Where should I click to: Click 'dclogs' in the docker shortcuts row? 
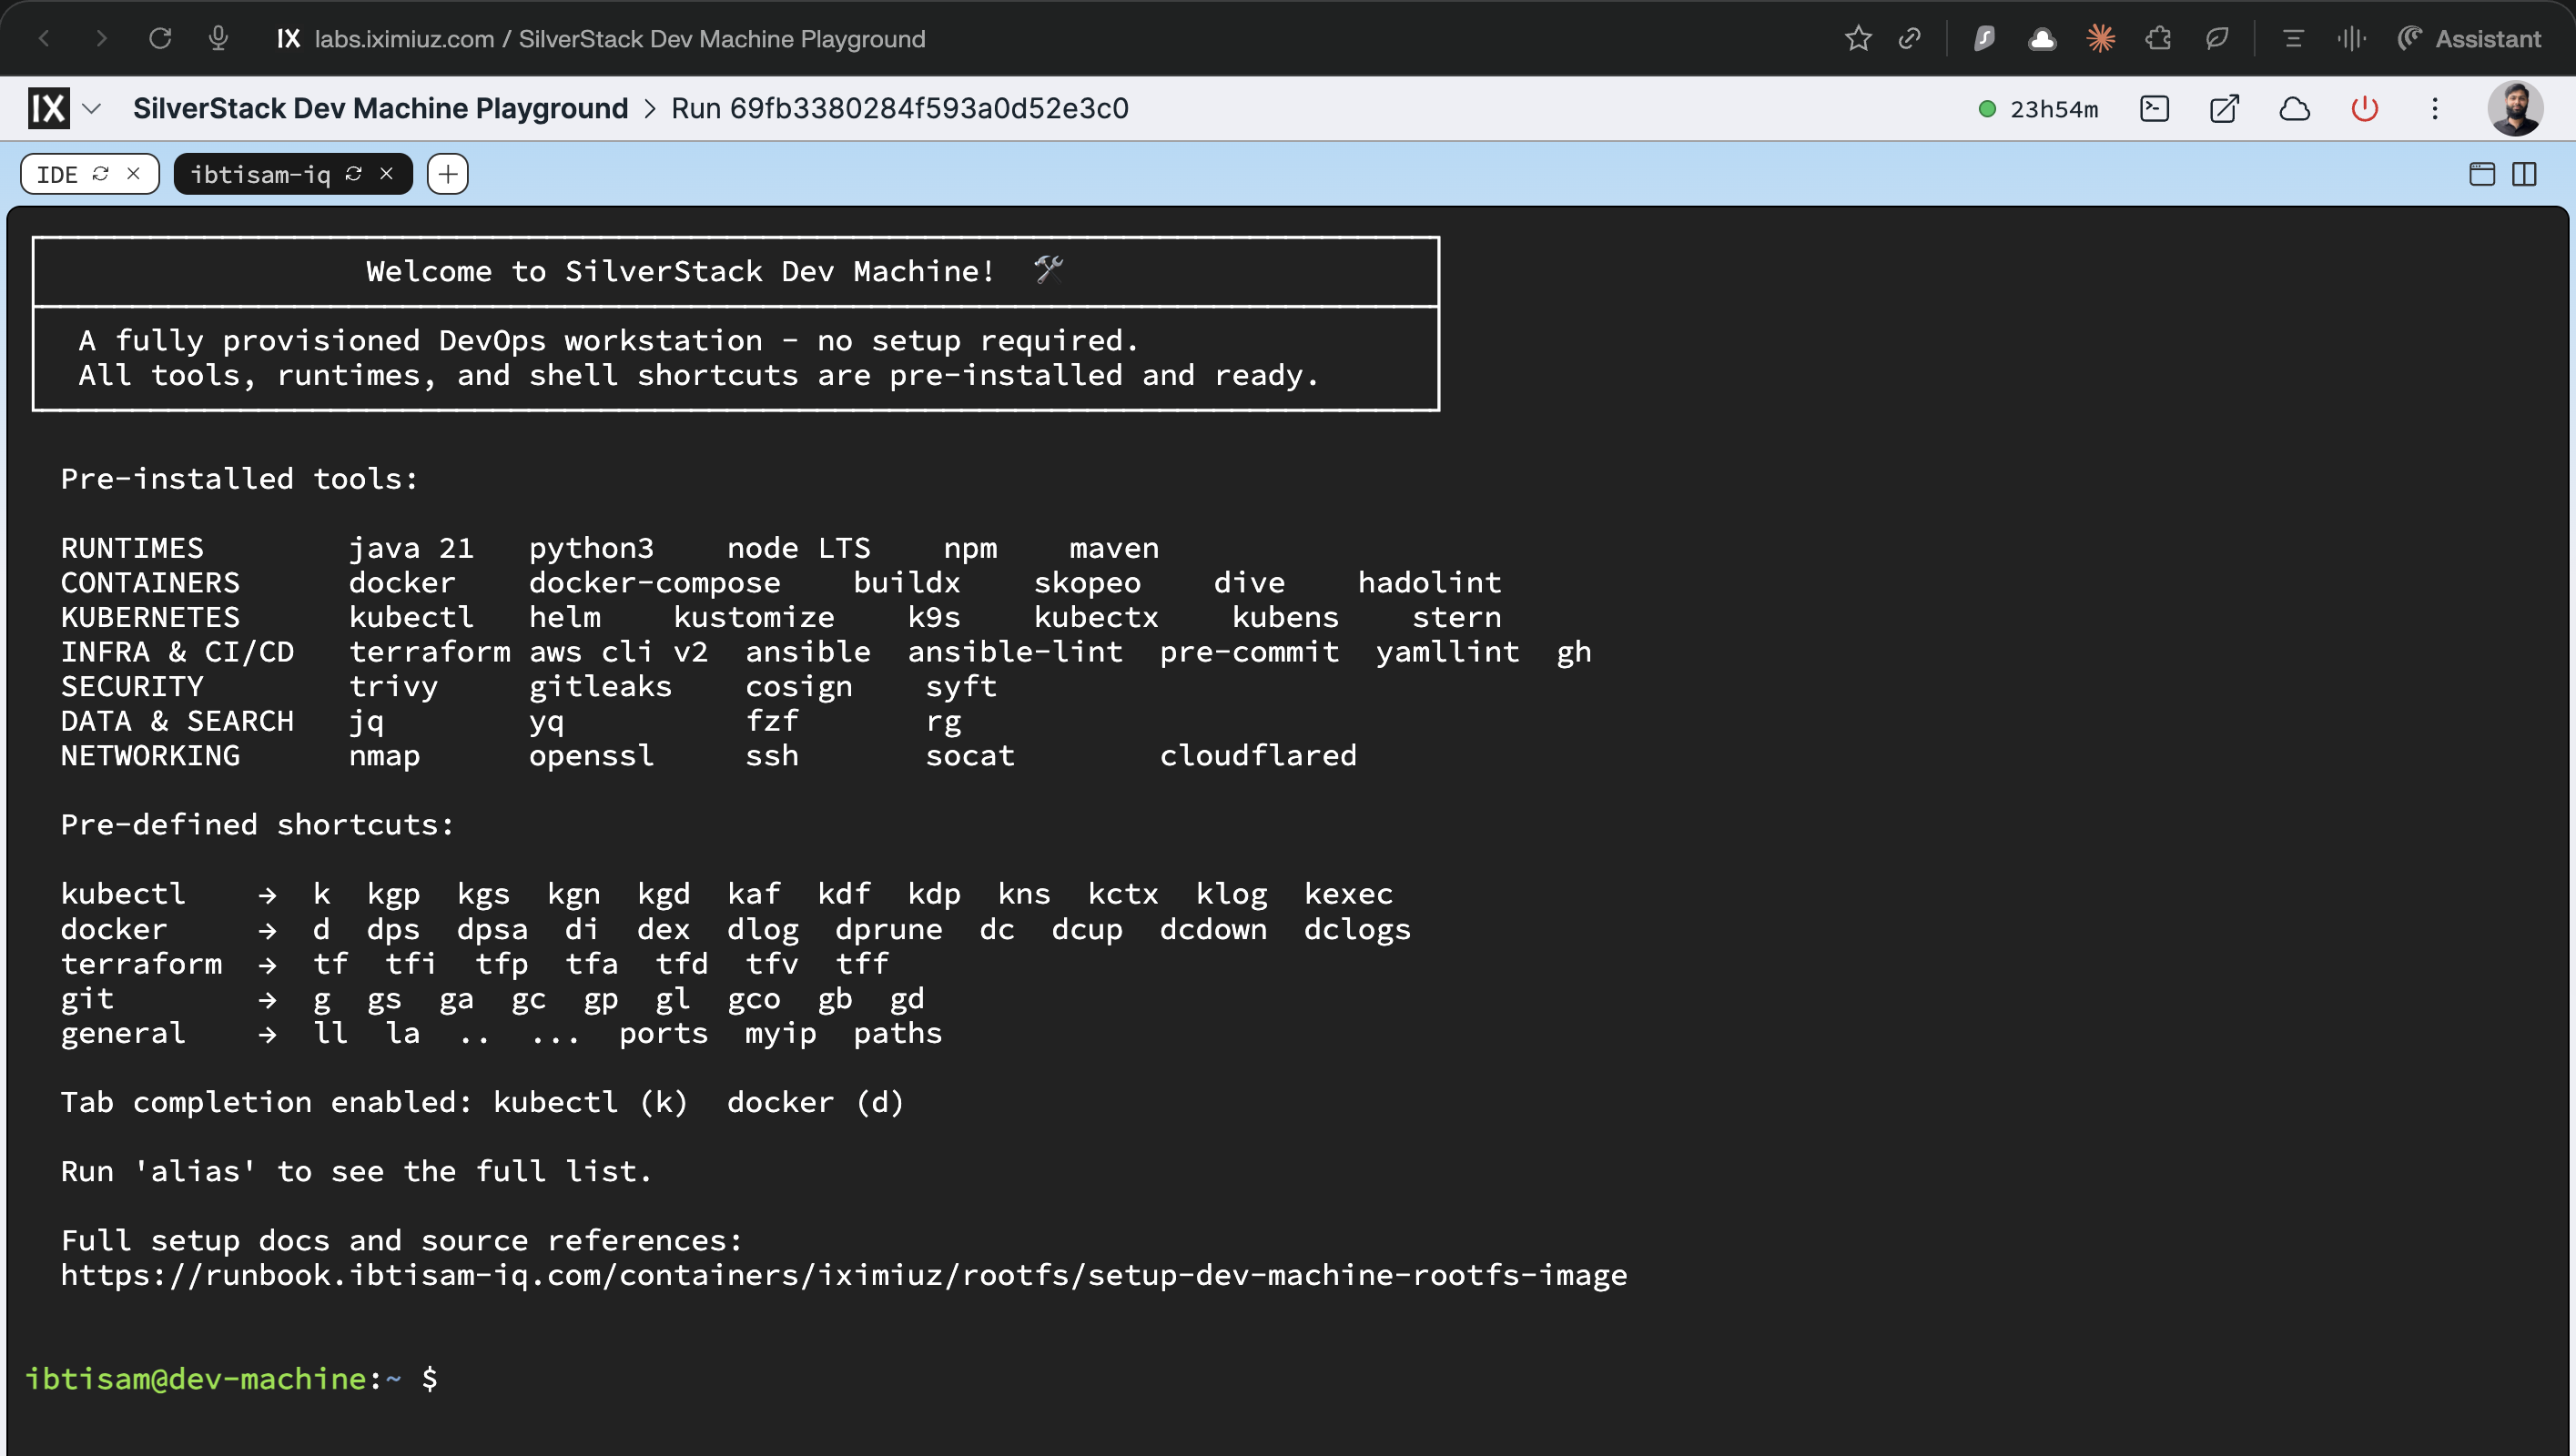1357,930
